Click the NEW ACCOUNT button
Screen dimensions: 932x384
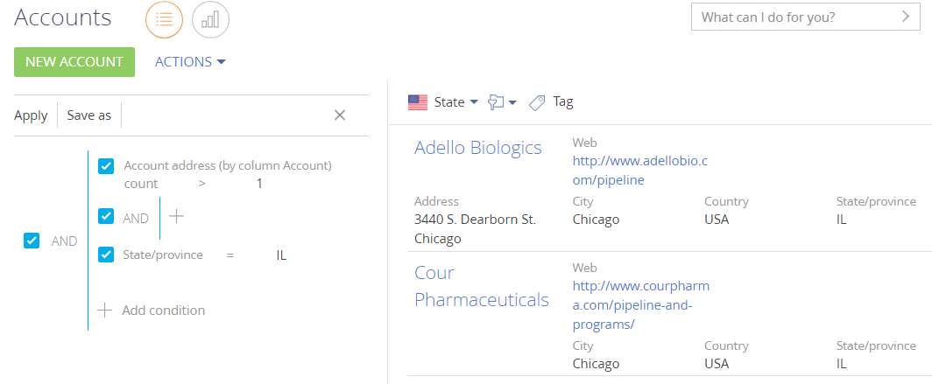click(74, 62)
